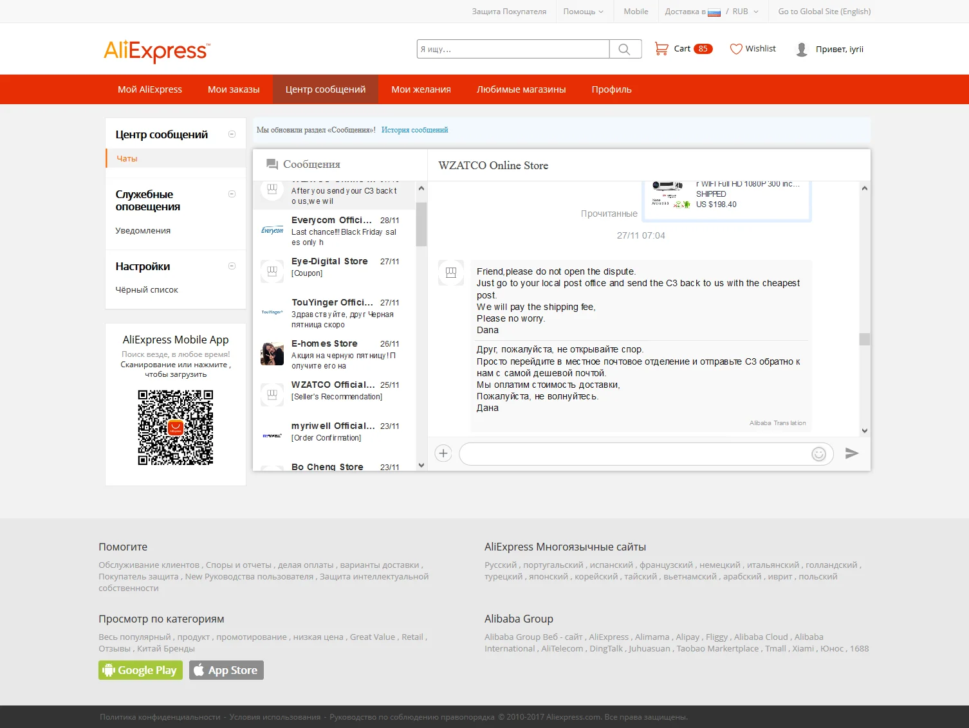Viewport: 969px width, 728px height.
Task: Open the myriwell Official conversation
Action: [335, 436]
